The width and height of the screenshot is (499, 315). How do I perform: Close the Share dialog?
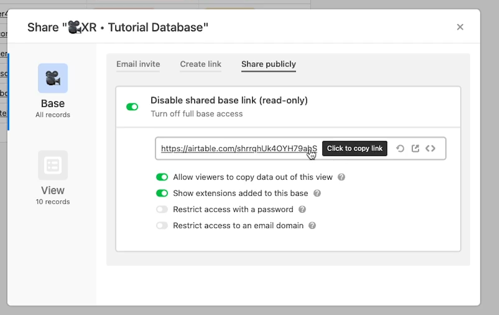pyautogui.click(x=460, y=27)
